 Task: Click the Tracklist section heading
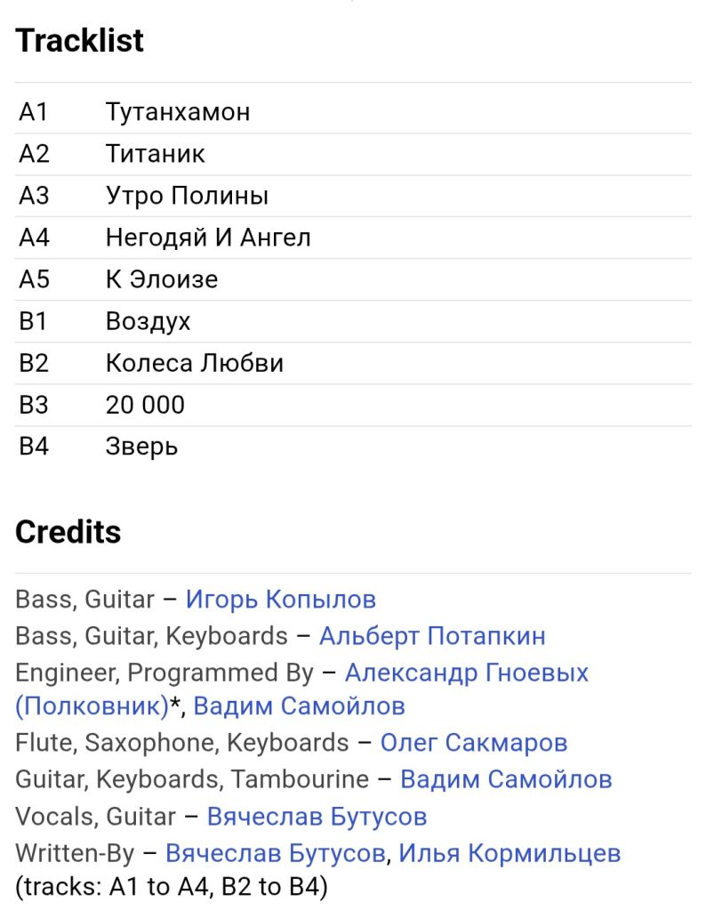point(79,40)
